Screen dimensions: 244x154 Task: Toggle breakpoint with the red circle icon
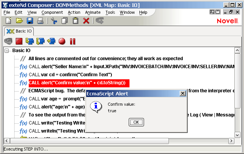(x=62, y=41)
